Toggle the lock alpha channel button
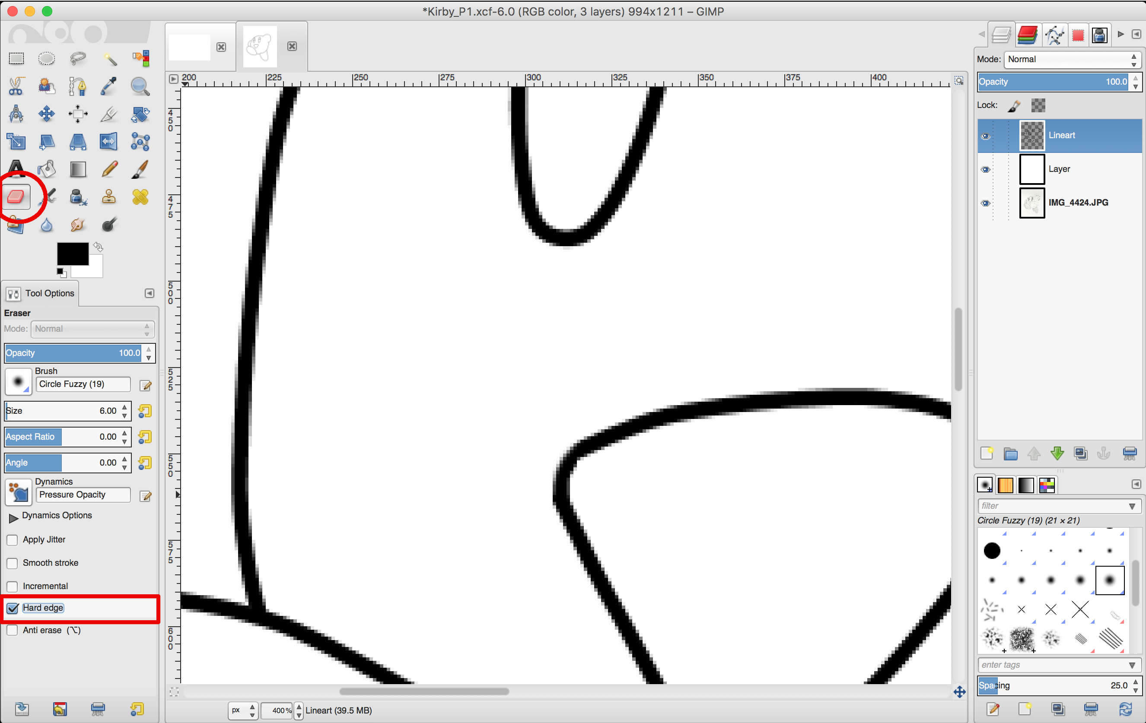 (x=1038, y=105)
